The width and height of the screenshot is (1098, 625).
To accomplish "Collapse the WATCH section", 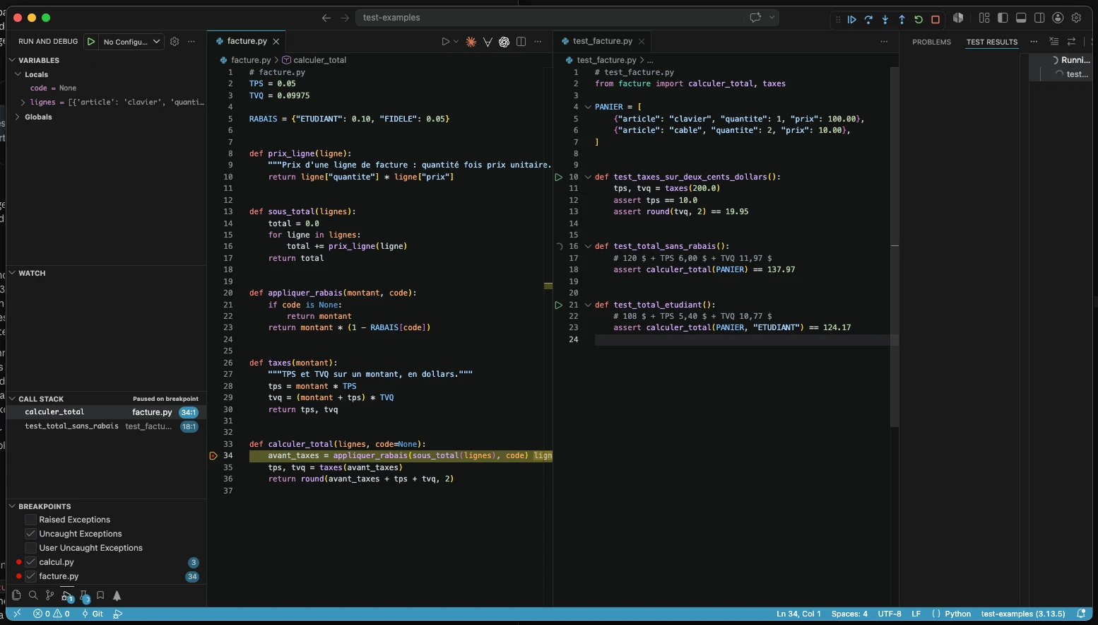I will [12, 273].
